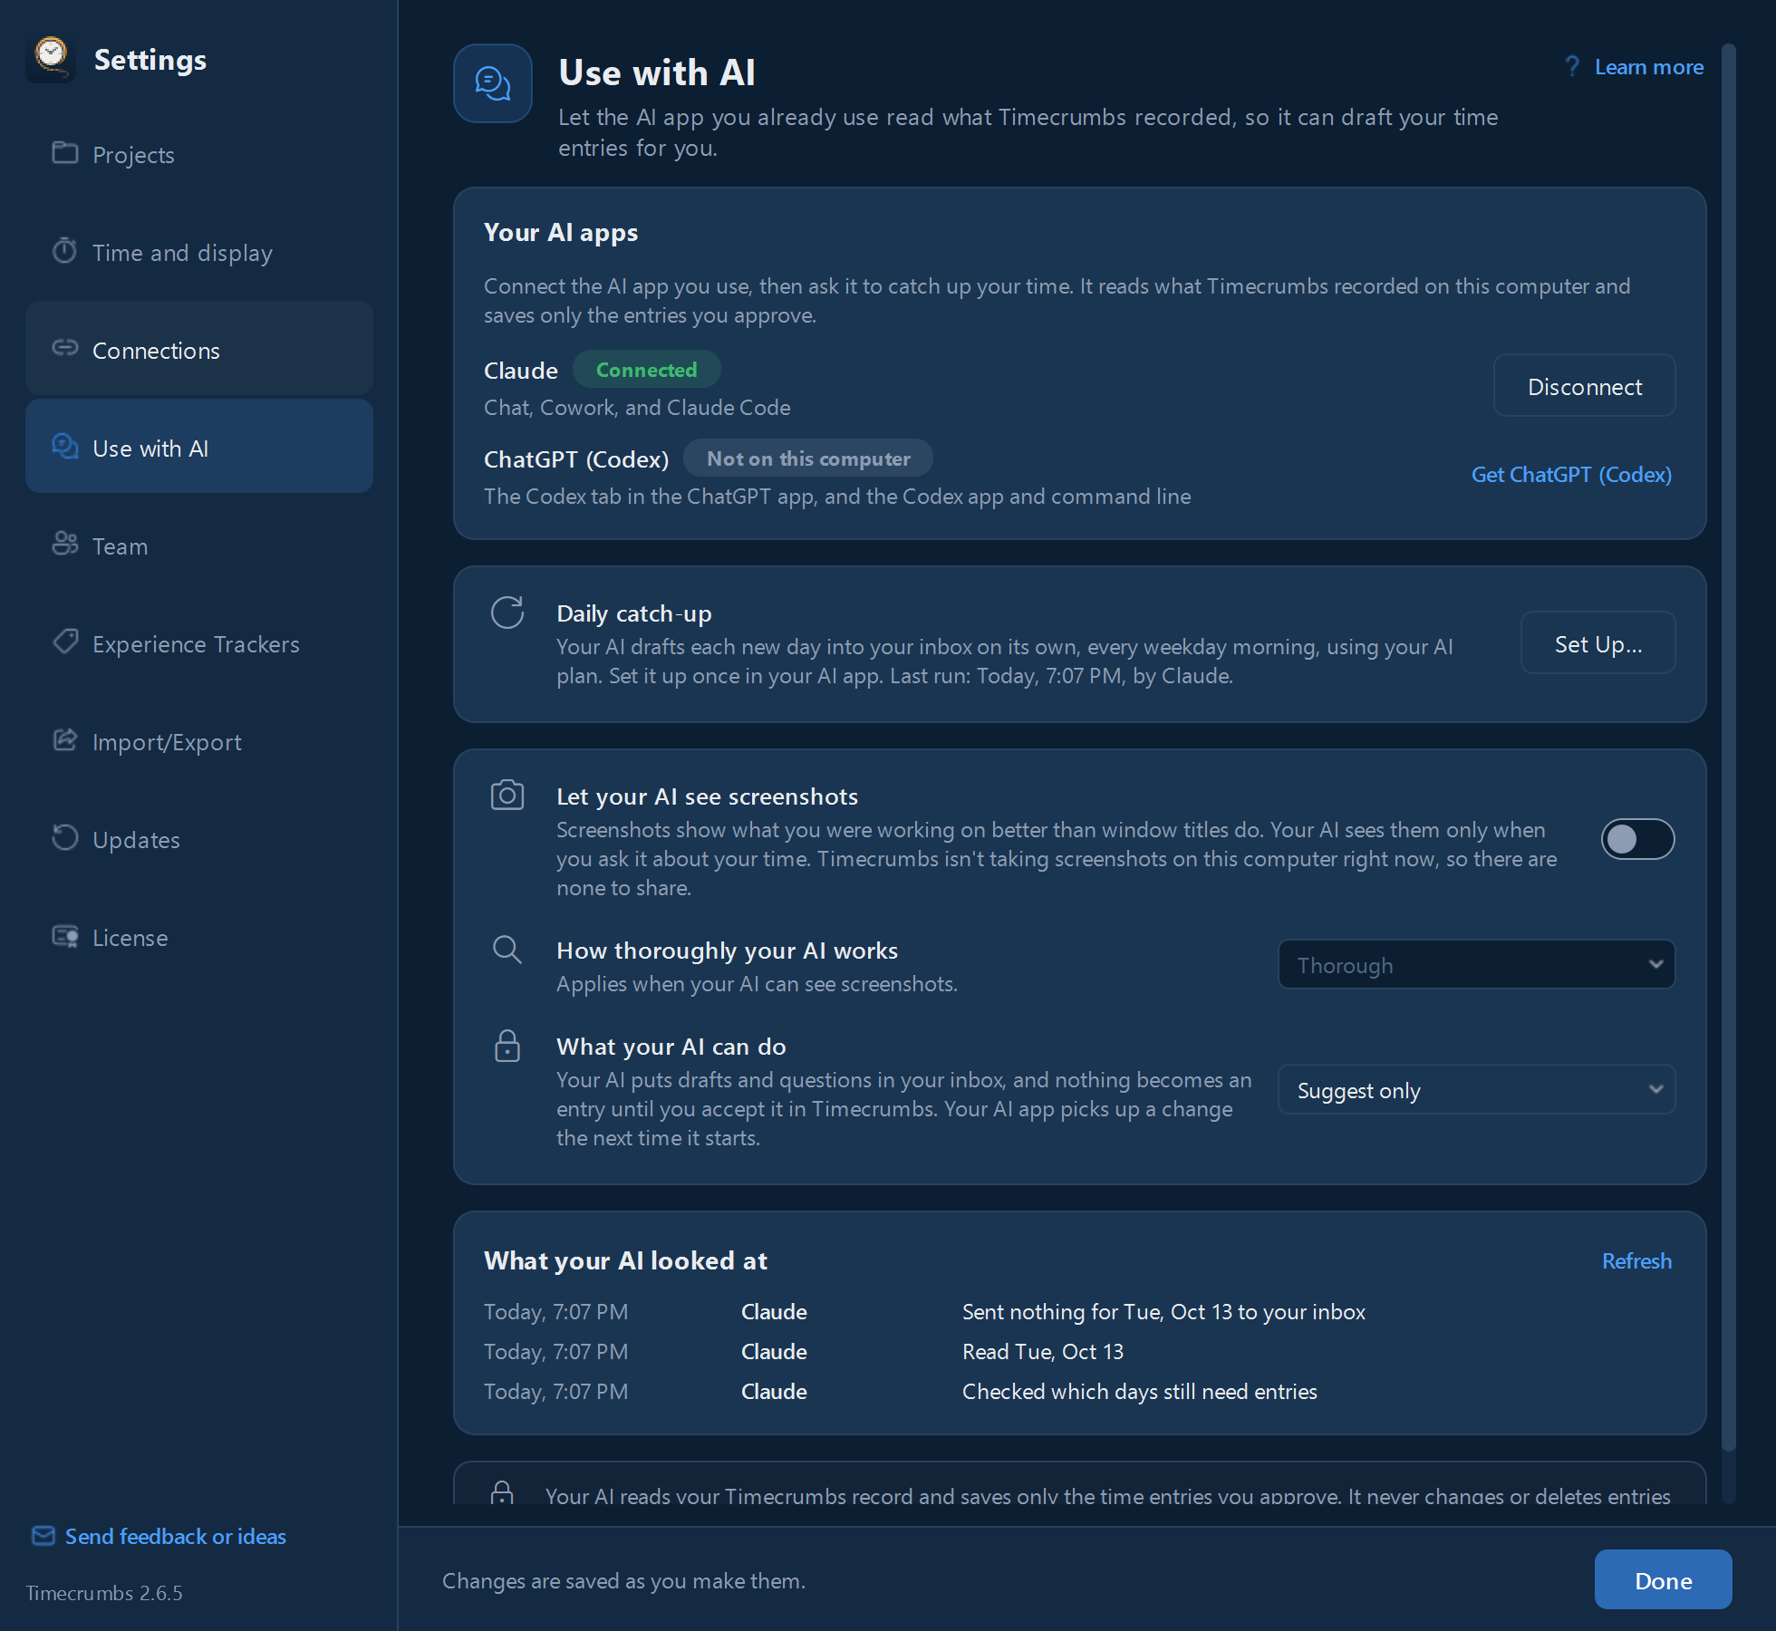Go to the Team settings section

coord(199,545)
